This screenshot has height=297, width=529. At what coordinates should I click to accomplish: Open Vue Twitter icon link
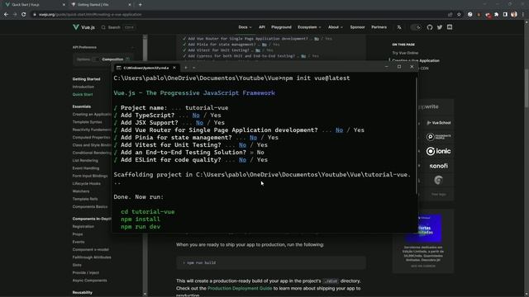click(x=440, y=27)
